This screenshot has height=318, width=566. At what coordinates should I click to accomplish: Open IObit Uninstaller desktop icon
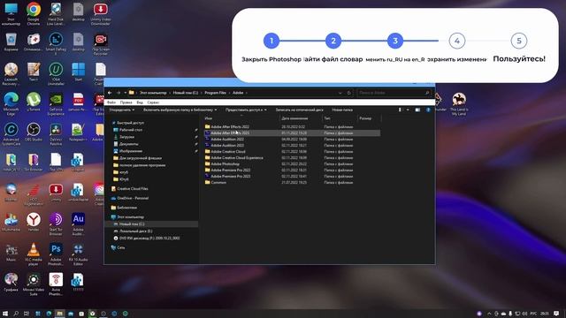pos(56,74)
